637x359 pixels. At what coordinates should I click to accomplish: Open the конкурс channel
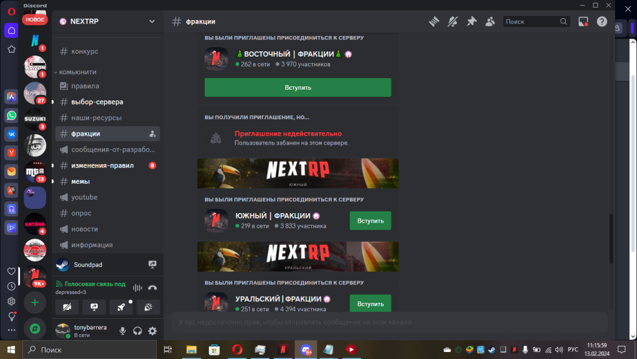coord(108,51)
